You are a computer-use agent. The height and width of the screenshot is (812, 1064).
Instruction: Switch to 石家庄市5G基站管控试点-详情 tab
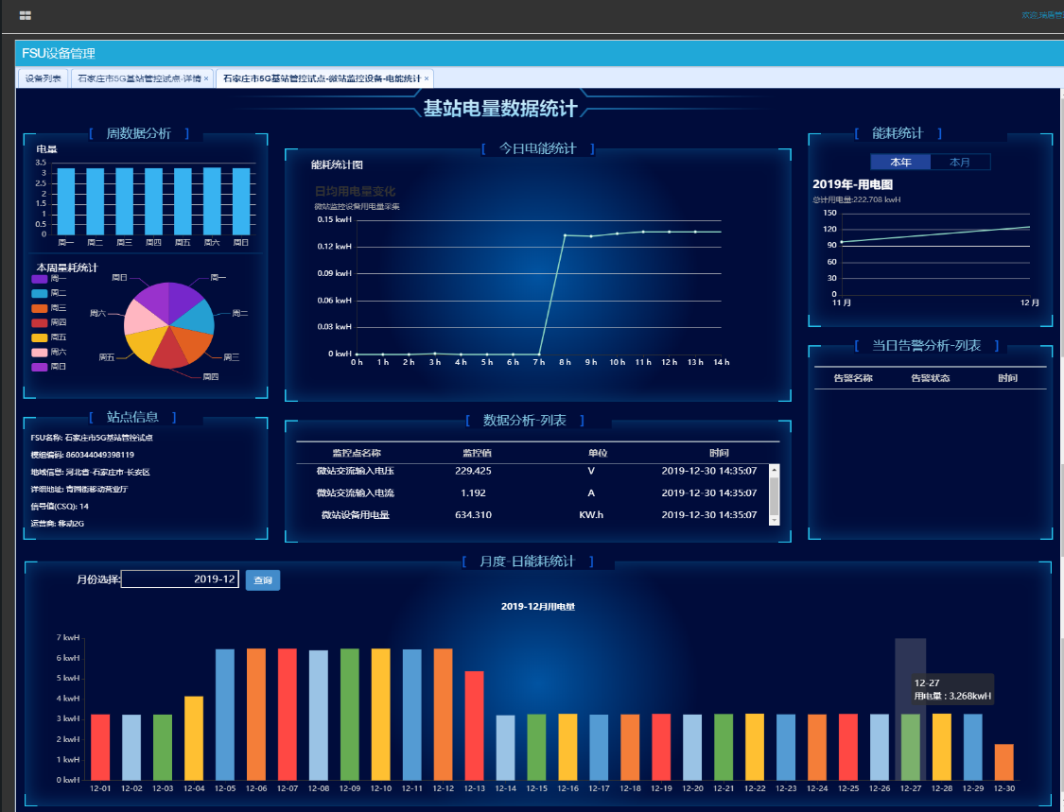point(139,78)
